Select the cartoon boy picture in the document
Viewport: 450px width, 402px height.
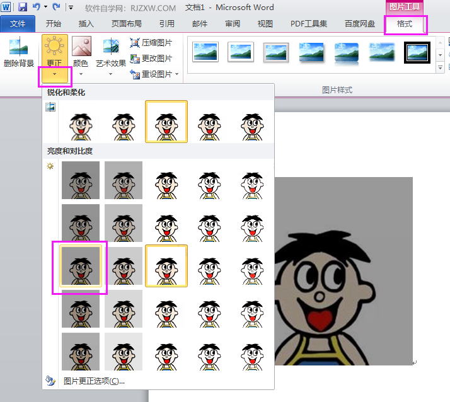click(343, 271)
